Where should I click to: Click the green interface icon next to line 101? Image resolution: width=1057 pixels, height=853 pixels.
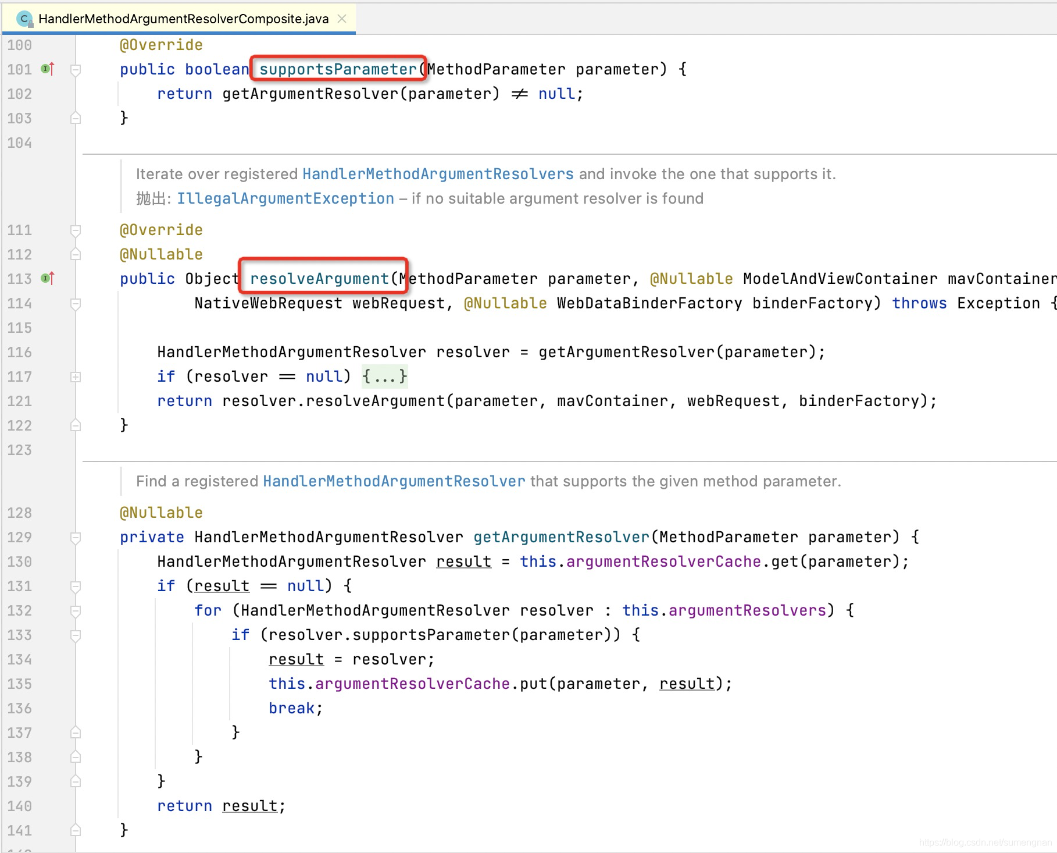pos(44,69)
